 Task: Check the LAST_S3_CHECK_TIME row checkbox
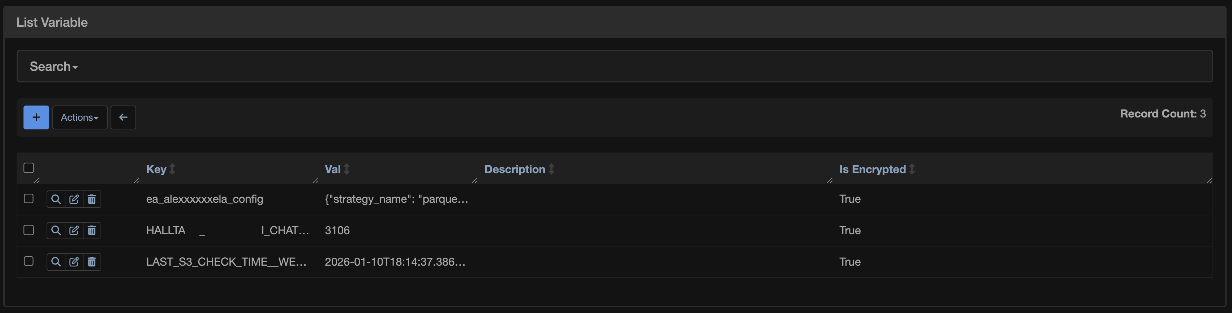(x=29, y=261)
